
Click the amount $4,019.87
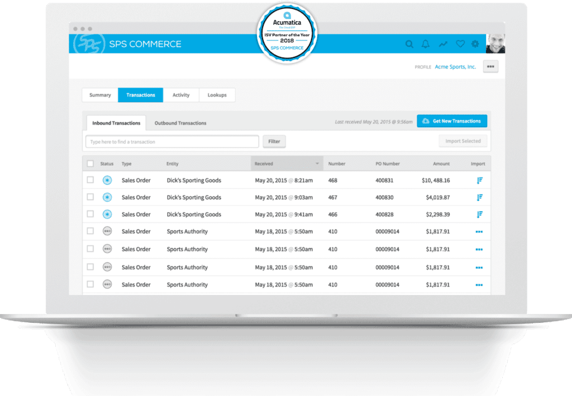[x=438, y=197]
